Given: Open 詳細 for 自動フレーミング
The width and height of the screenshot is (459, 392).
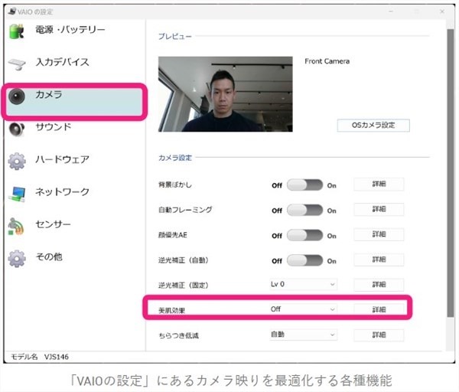Looking at the screenshot, I should pos(379,209).
